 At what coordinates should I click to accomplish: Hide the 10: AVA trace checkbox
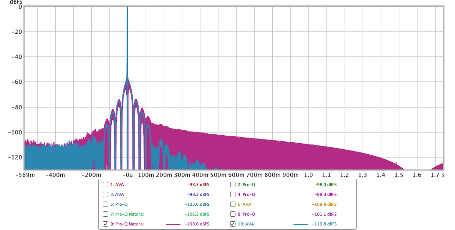(x=233, y=224)
